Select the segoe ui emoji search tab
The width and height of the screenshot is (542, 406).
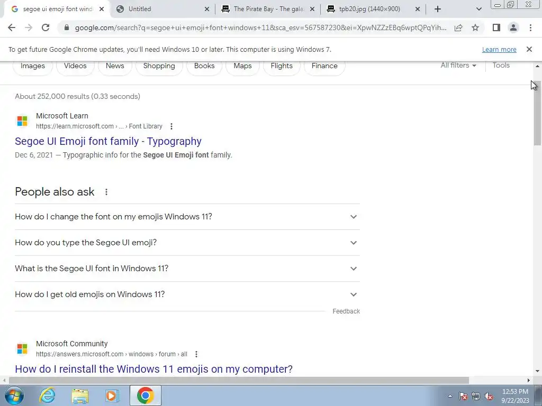(x=57, y=9)
